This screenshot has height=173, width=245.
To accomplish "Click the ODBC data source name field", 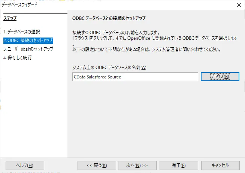I will pos(135,77).
